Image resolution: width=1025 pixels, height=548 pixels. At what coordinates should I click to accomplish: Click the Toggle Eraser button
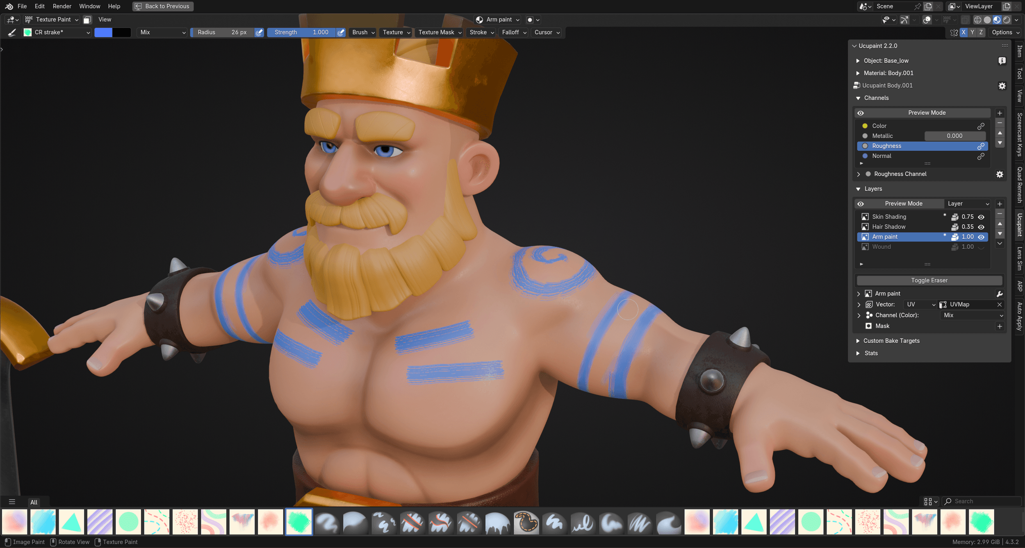coord(929,281)
